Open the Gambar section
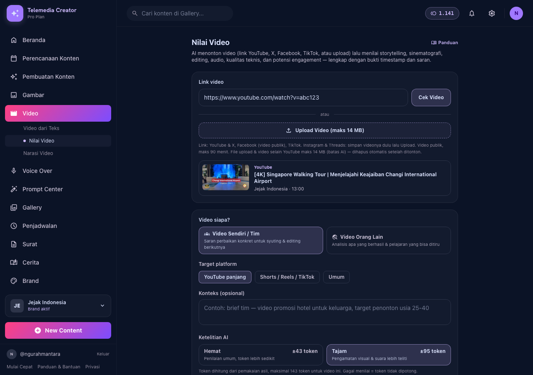The image size is (533, 375). [58, 95]
